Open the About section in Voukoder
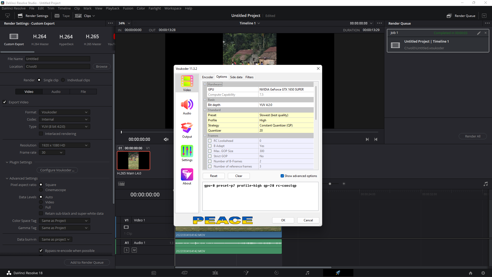Screen dimensions: 492x277 point(187,177)
